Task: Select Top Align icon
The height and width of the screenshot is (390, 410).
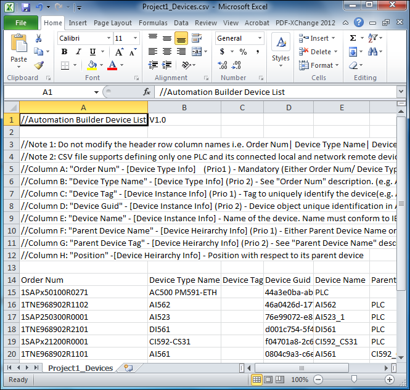Action: click(x=153, y=38)
